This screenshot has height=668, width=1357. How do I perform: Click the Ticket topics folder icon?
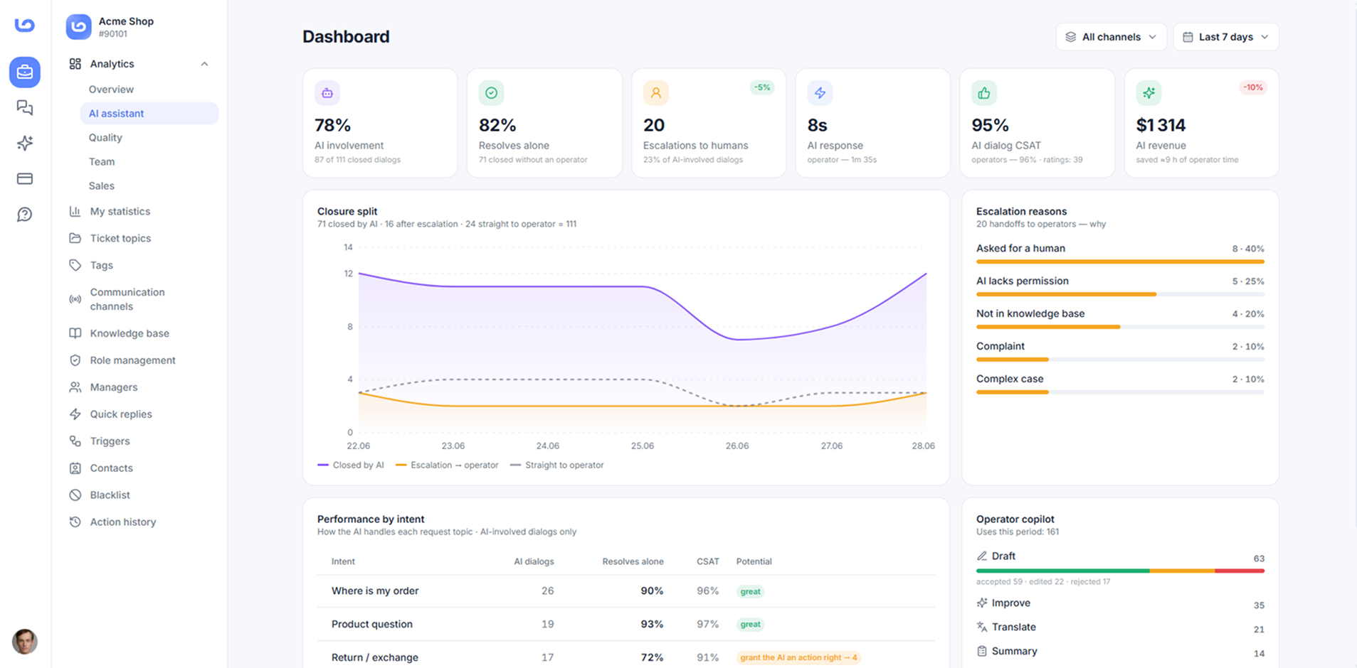click(75, 238)
